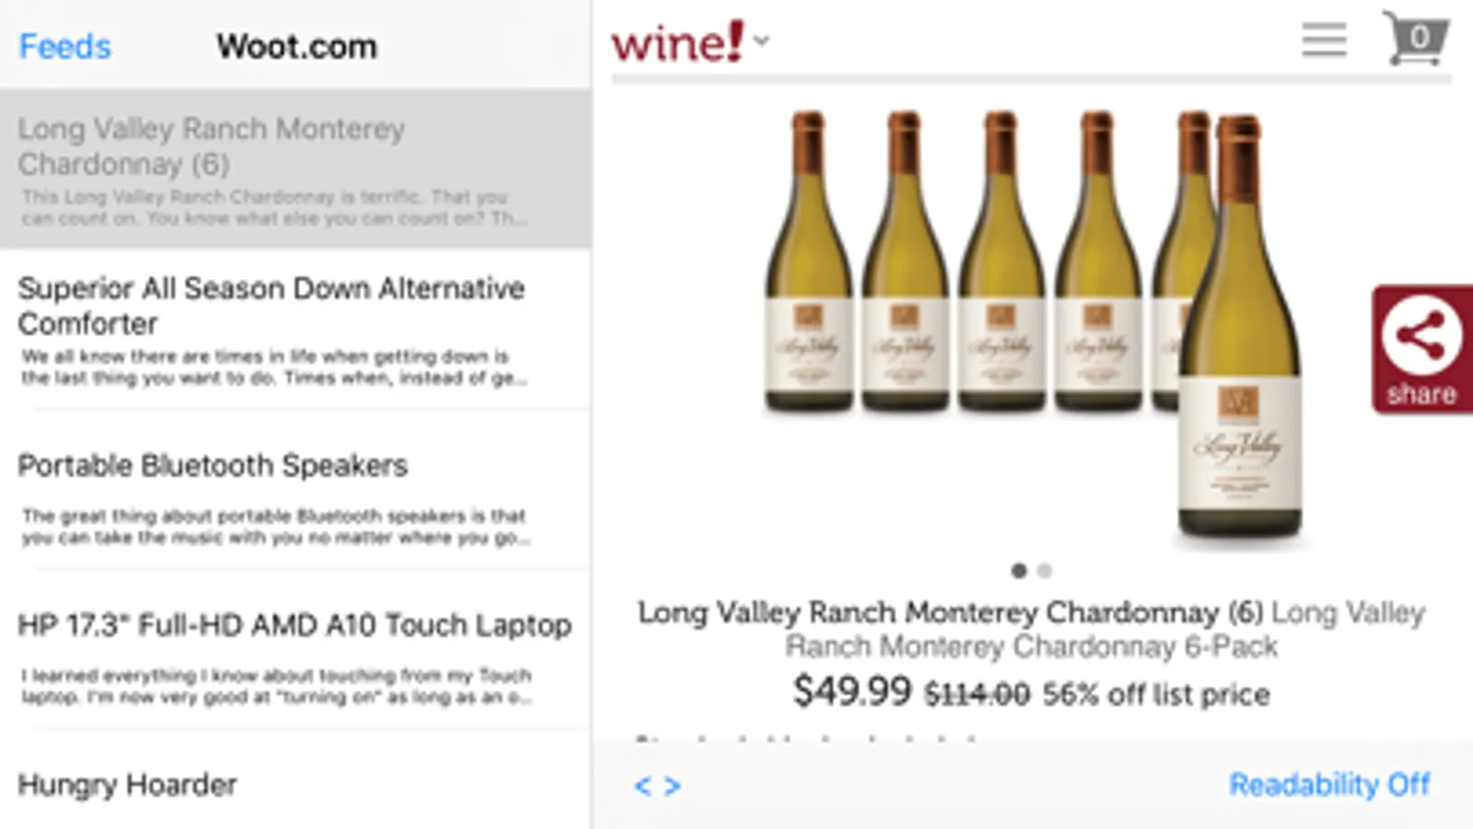
Task: Expand the wine! site dropdown chevron
Action: coord(761,41)
